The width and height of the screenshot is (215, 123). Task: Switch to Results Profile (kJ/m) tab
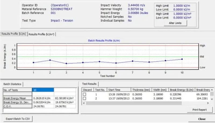[14, 34]
